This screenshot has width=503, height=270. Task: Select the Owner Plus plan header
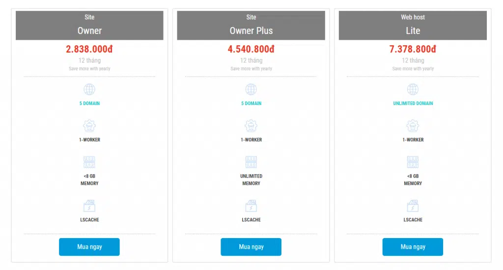(x=251, y=26)
